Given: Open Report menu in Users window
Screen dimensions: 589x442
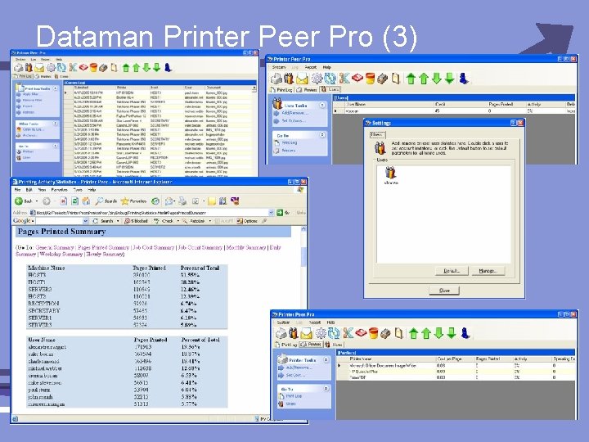Looking at the screenshot, I should tap(310, 67).
